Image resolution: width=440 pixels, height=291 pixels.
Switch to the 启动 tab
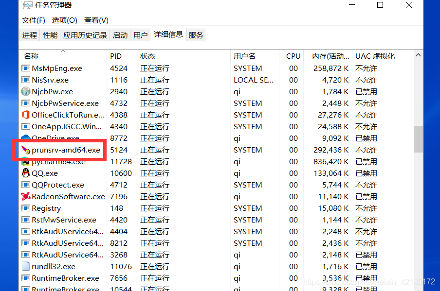pyautogui.click(x=120, y=35)
